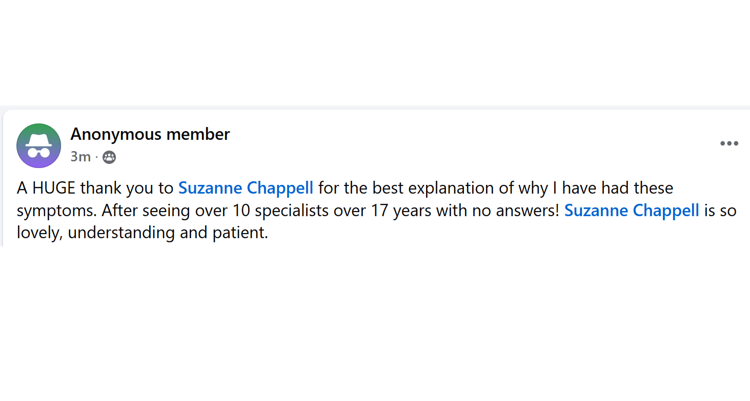
Task: Click the words 'A HUGE thank you to'
Action: click(95, 188)
